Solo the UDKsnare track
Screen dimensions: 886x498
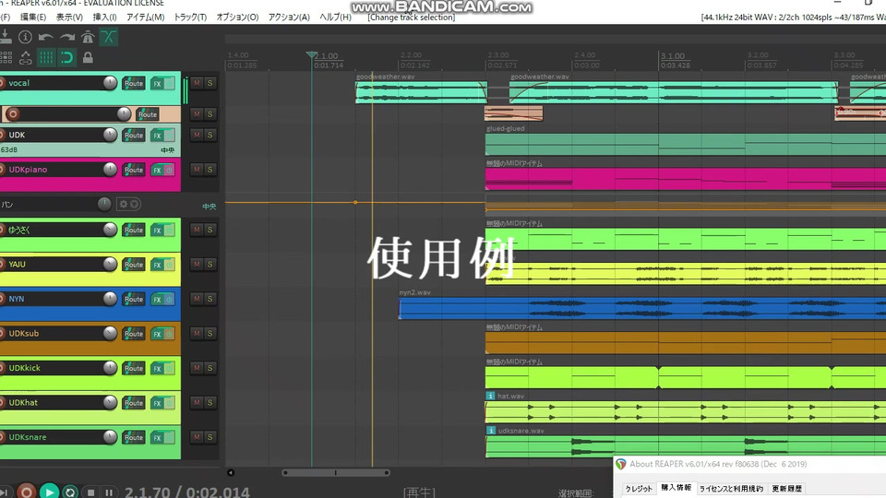point(210,437)
